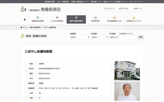Click the breadcrumb home icon

[21, 27]
